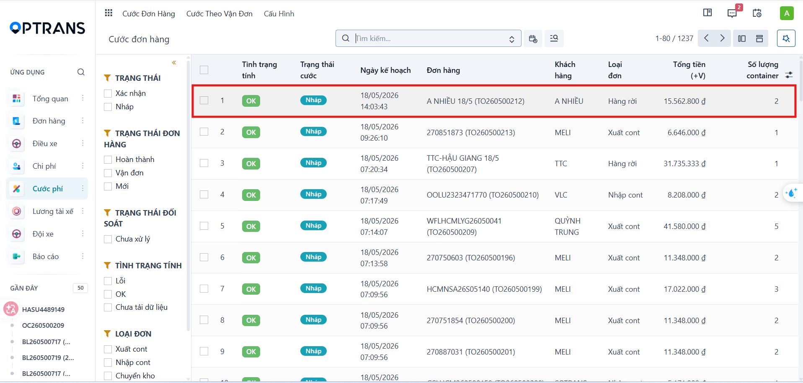Open the Cước Theo Vận Đơn menu
The image size is (803, 383).
(x=219, y=14)
